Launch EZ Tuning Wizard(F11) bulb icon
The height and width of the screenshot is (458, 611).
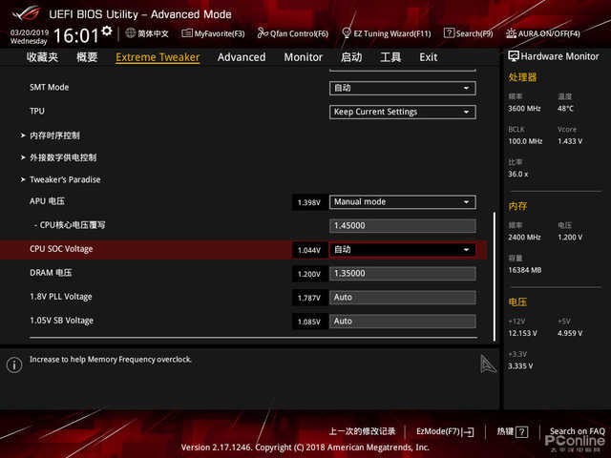coord(346,33)
